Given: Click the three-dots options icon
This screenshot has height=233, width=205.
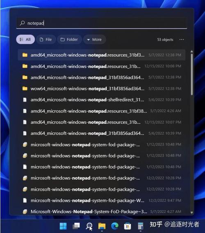Looking at the screenshot, I should pos(182,40).
